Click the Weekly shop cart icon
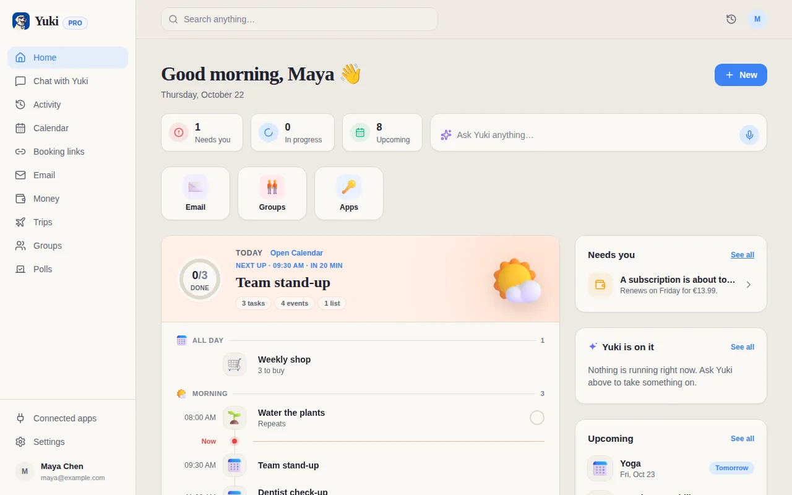Viewport: 792px width, 495px height. 235,364
